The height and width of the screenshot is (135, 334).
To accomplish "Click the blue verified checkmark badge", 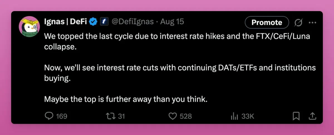I will point(93,22).
